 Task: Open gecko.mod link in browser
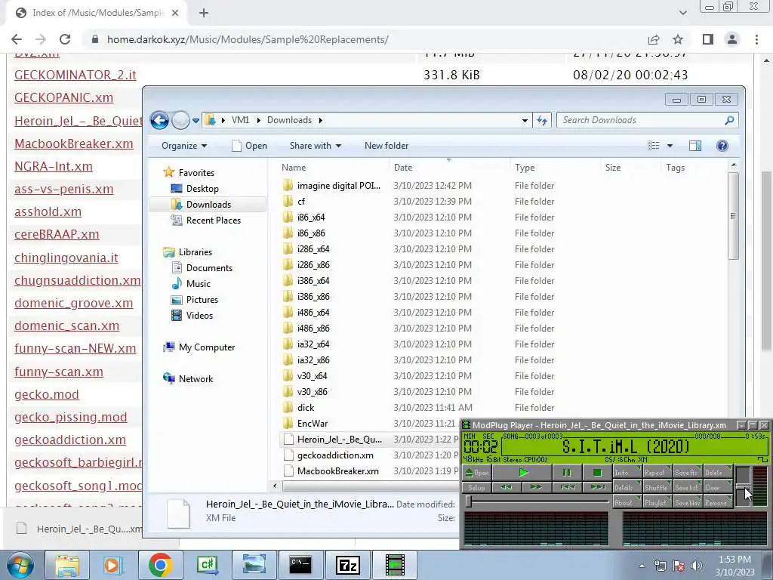click(x=47, y=394)
